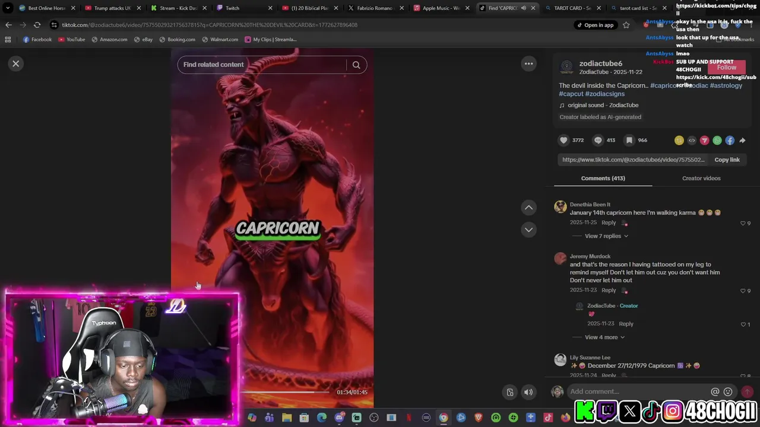760x427 pixels.
Task: Open the emoji picker in comment box
Action: (728, 391)
